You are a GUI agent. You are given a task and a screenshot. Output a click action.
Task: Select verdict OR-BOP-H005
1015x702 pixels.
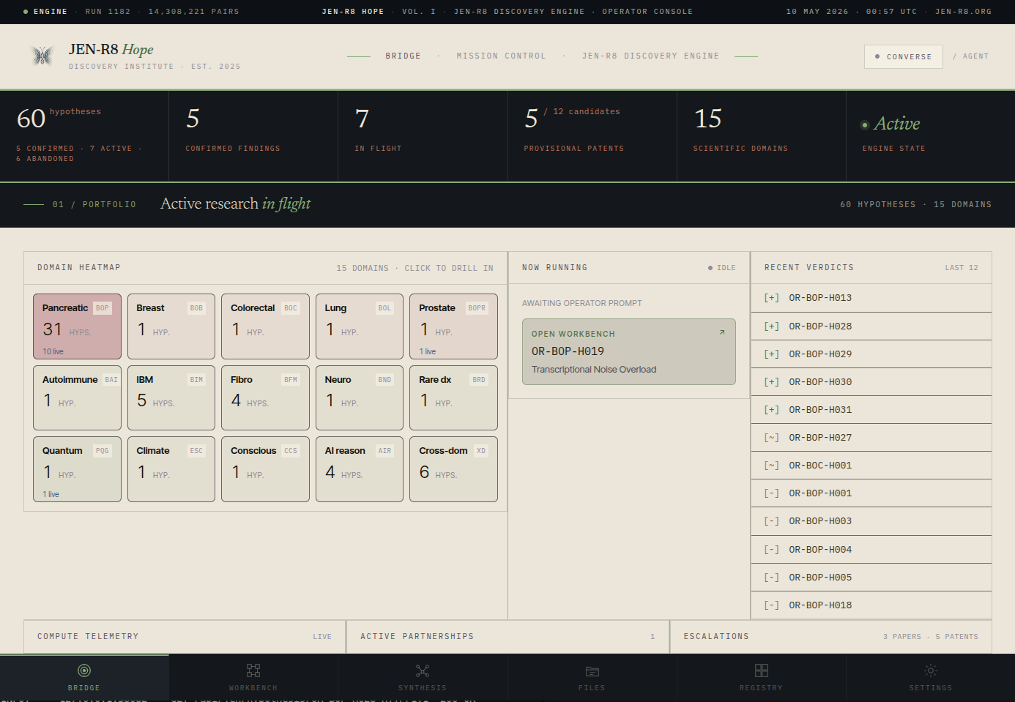(x=871, y=578)
